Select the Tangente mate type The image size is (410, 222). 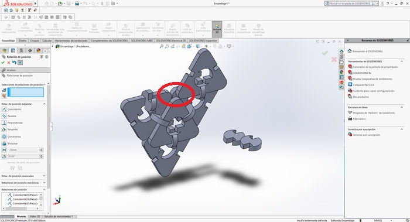tap(4, 129)
